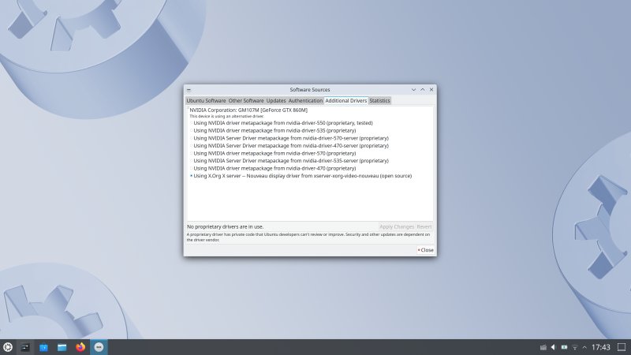631x355 pixels.
Task: Launch Firefox from the taskbar
Action: tap(80, 347)
